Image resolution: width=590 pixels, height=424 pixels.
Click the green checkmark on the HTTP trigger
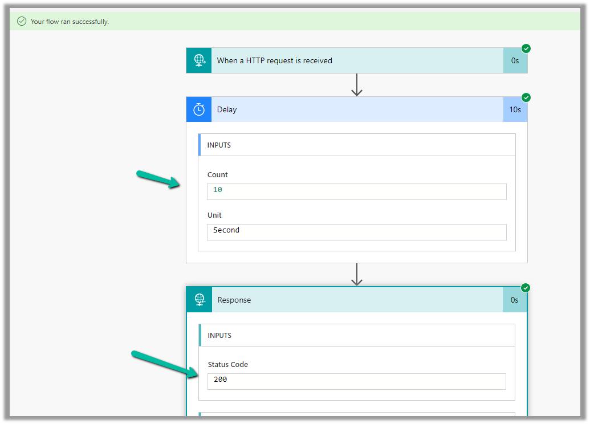pyautogui.click(x=526, y=48)
